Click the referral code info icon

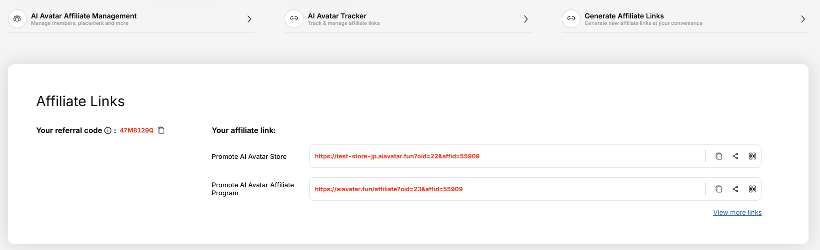tap(108, 130)
